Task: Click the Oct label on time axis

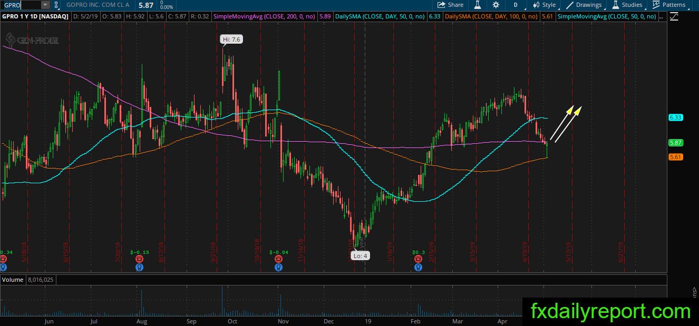Action: point(232,321)
